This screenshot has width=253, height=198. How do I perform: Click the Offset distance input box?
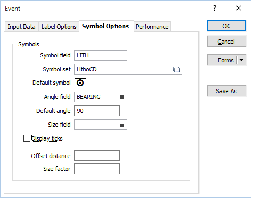97,155
